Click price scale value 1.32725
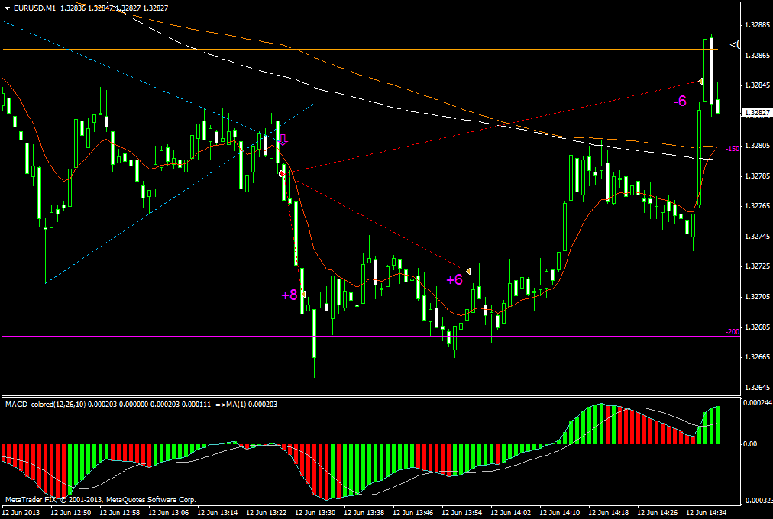773x519 pixels. tap(758, 266)
